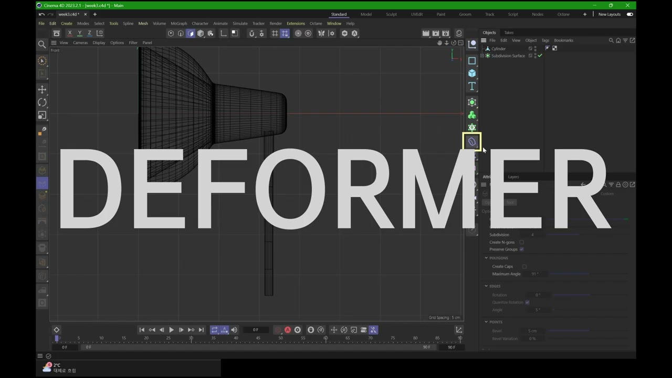This screenshot has height=378, width=672.
Task: Toggle timeline loop playback button
Action: (x=214, y=330)
